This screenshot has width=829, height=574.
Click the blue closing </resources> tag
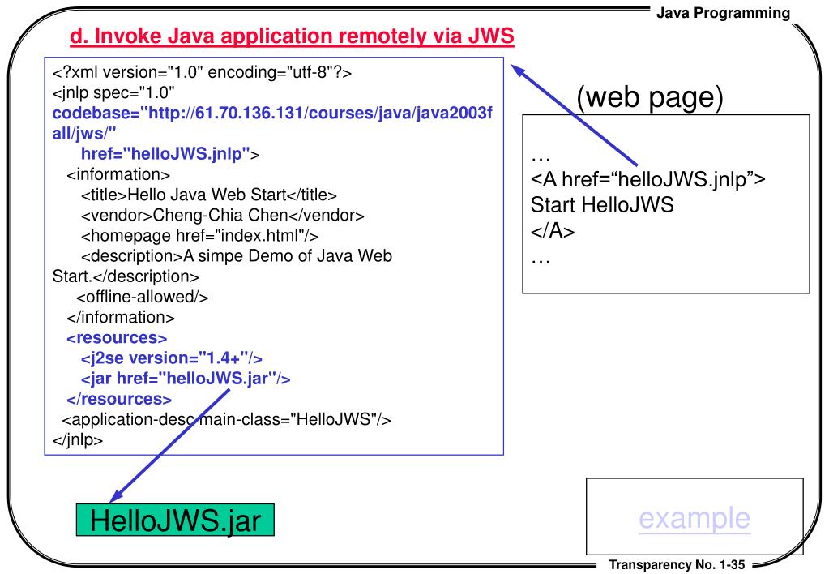[x=119, y=399]
